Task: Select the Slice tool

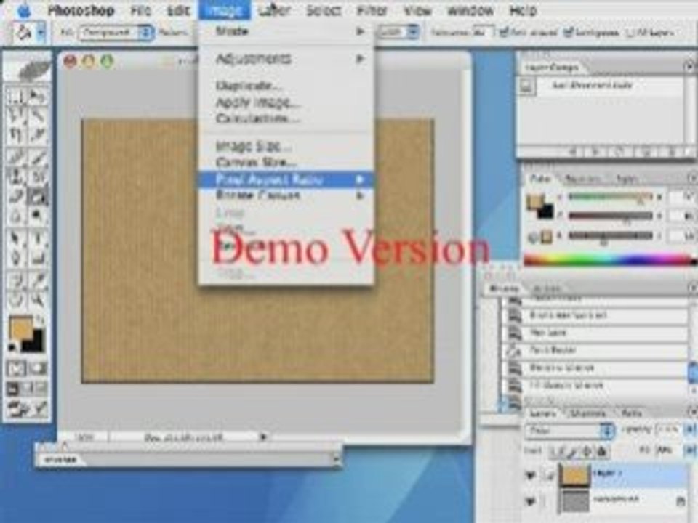Action: (x=39, y=135)
